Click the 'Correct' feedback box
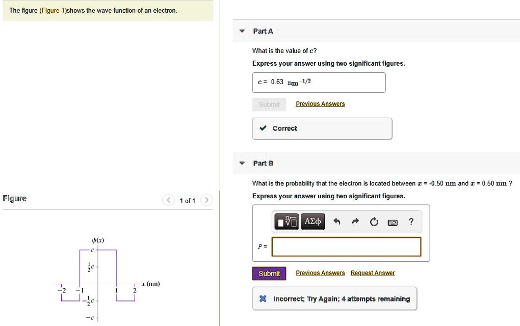Viewport: 520px width, 326px height. [x=322, y=128]
